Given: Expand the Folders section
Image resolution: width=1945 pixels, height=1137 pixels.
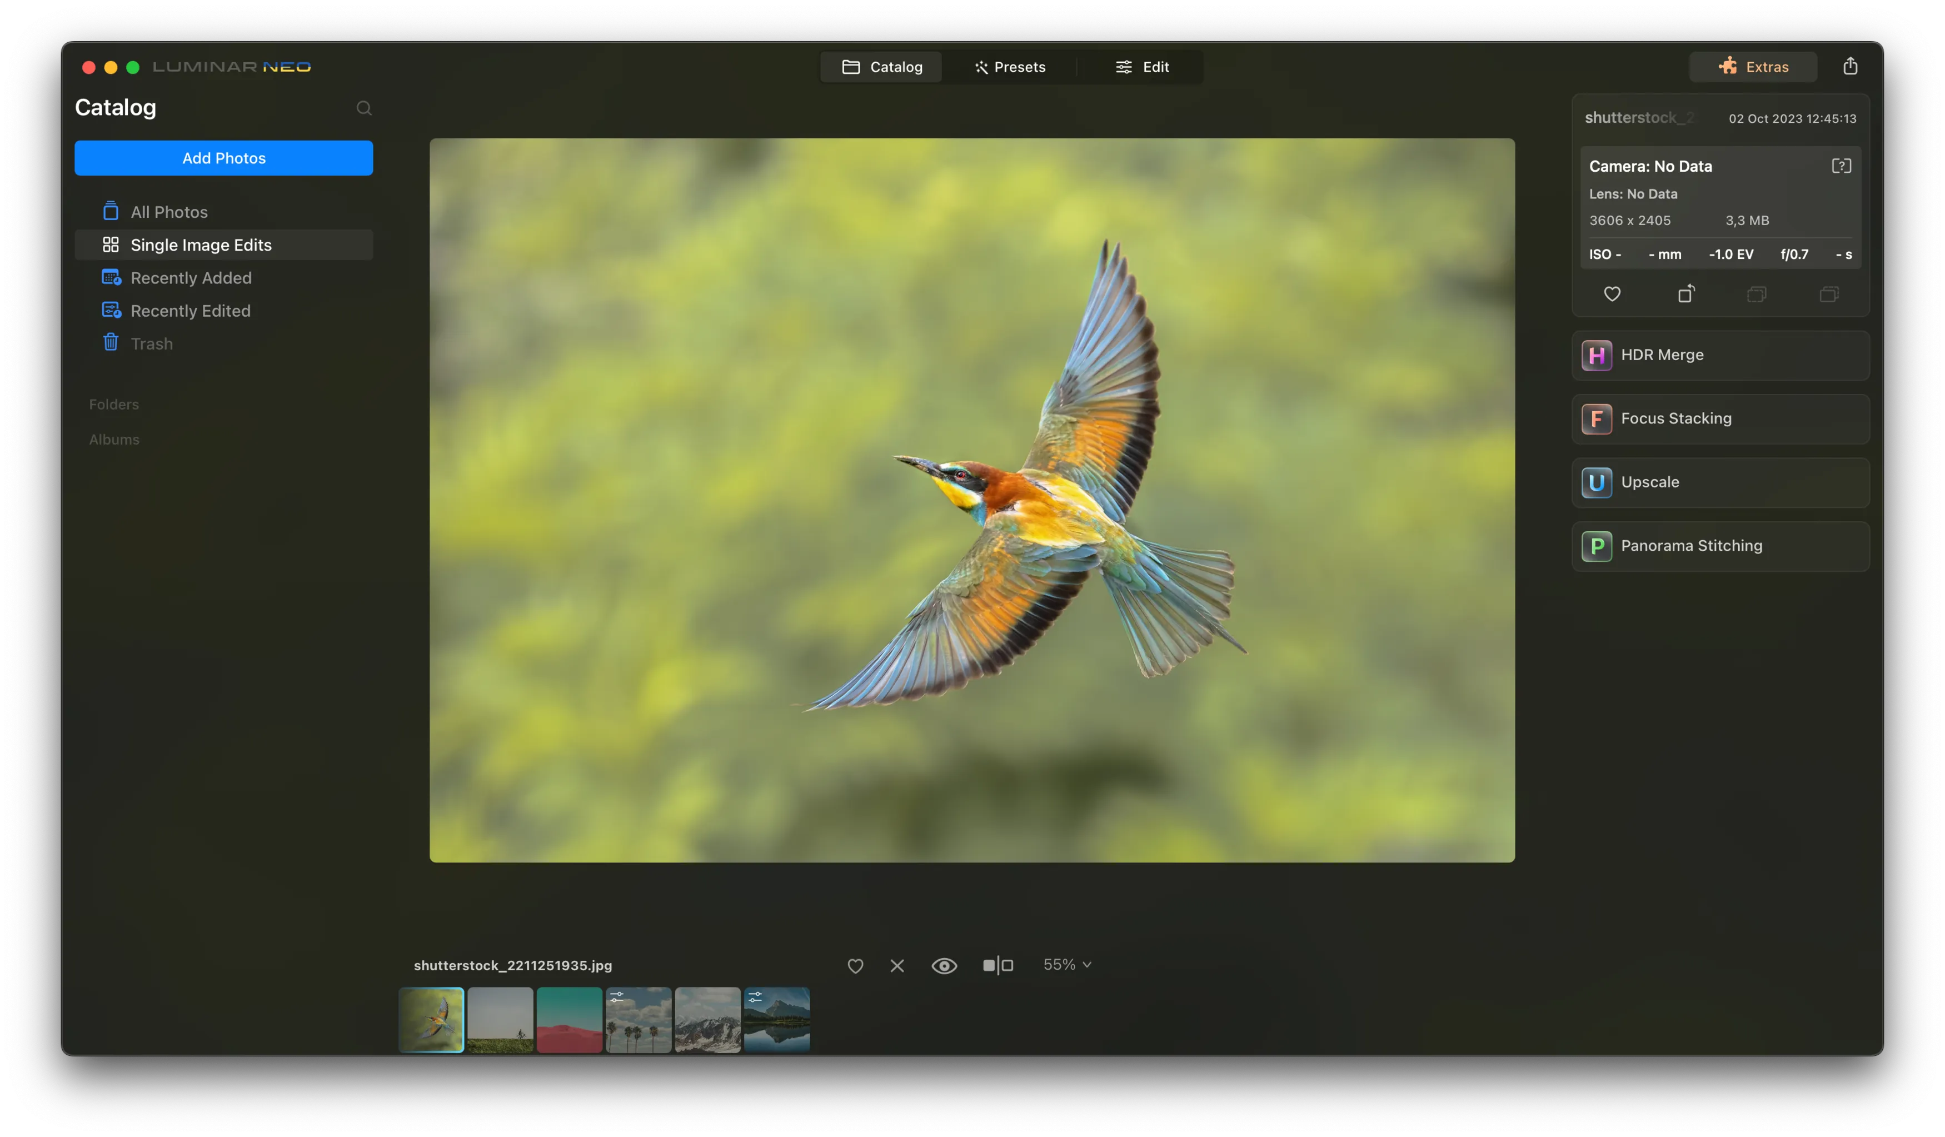Looking at the screenshot, I should point(114,405).
